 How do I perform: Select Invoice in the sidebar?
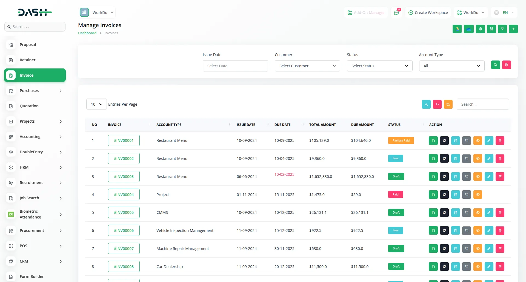(35, 75)
